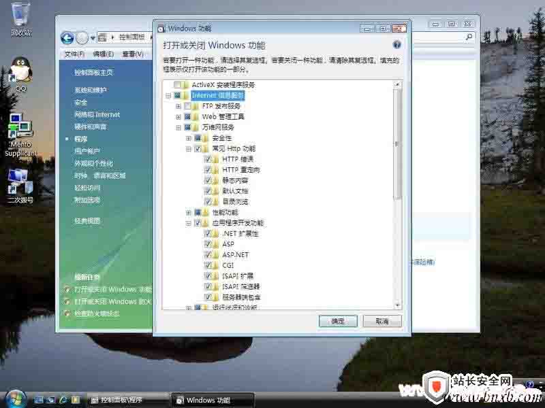Click the blue help icon in Windows 功能 dialog

point(396,45)
